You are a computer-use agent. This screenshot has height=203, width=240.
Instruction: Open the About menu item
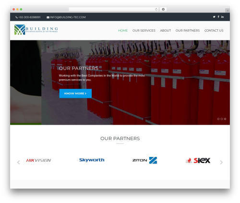[x=166, y=30]
